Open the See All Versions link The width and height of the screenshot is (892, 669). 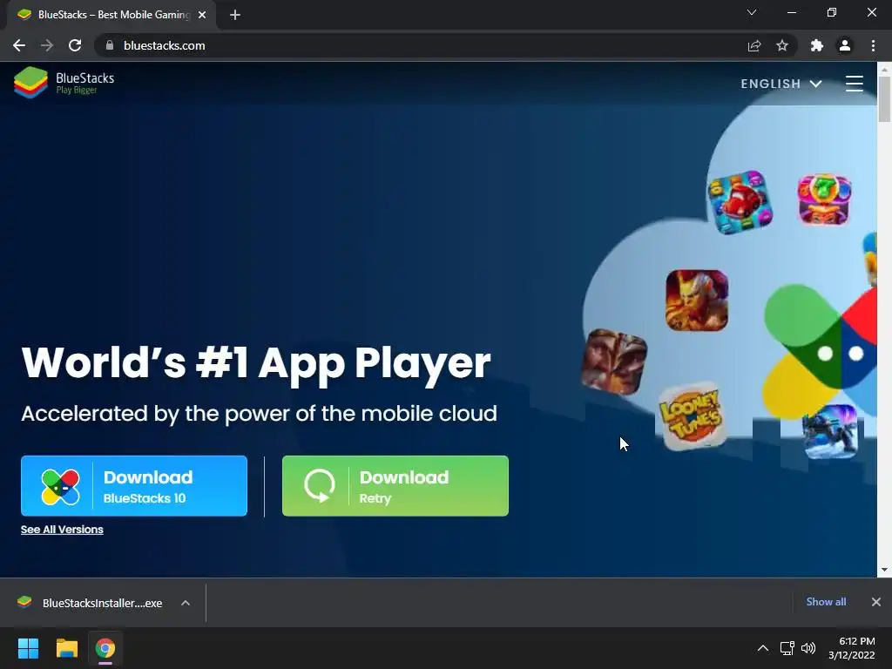click(62, 530)
